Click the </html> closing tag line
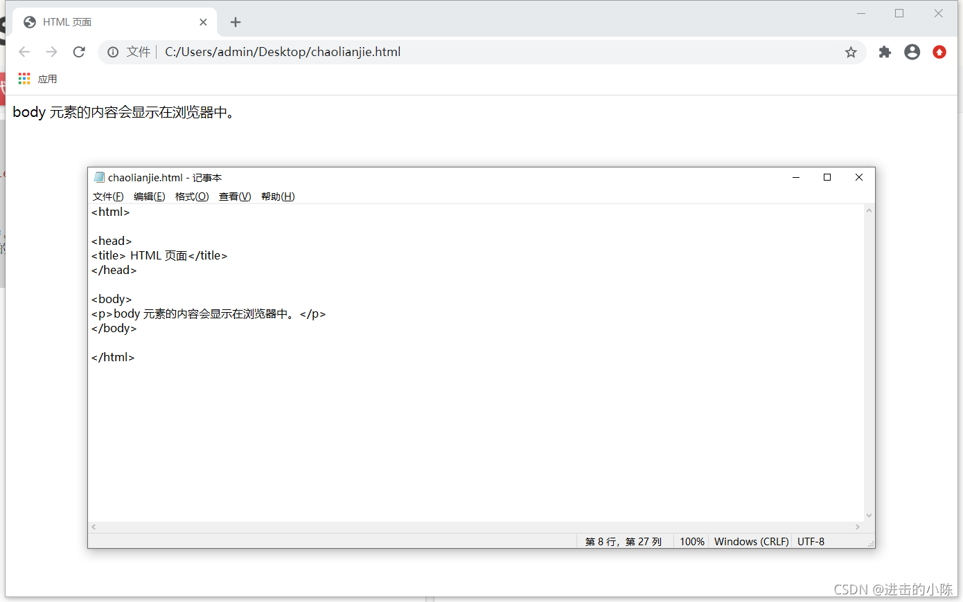963x602 pixels. [113, 357]
